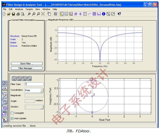Click the Print toolbar icon
The height and width of the screenshot is (135, 159).
18,14
